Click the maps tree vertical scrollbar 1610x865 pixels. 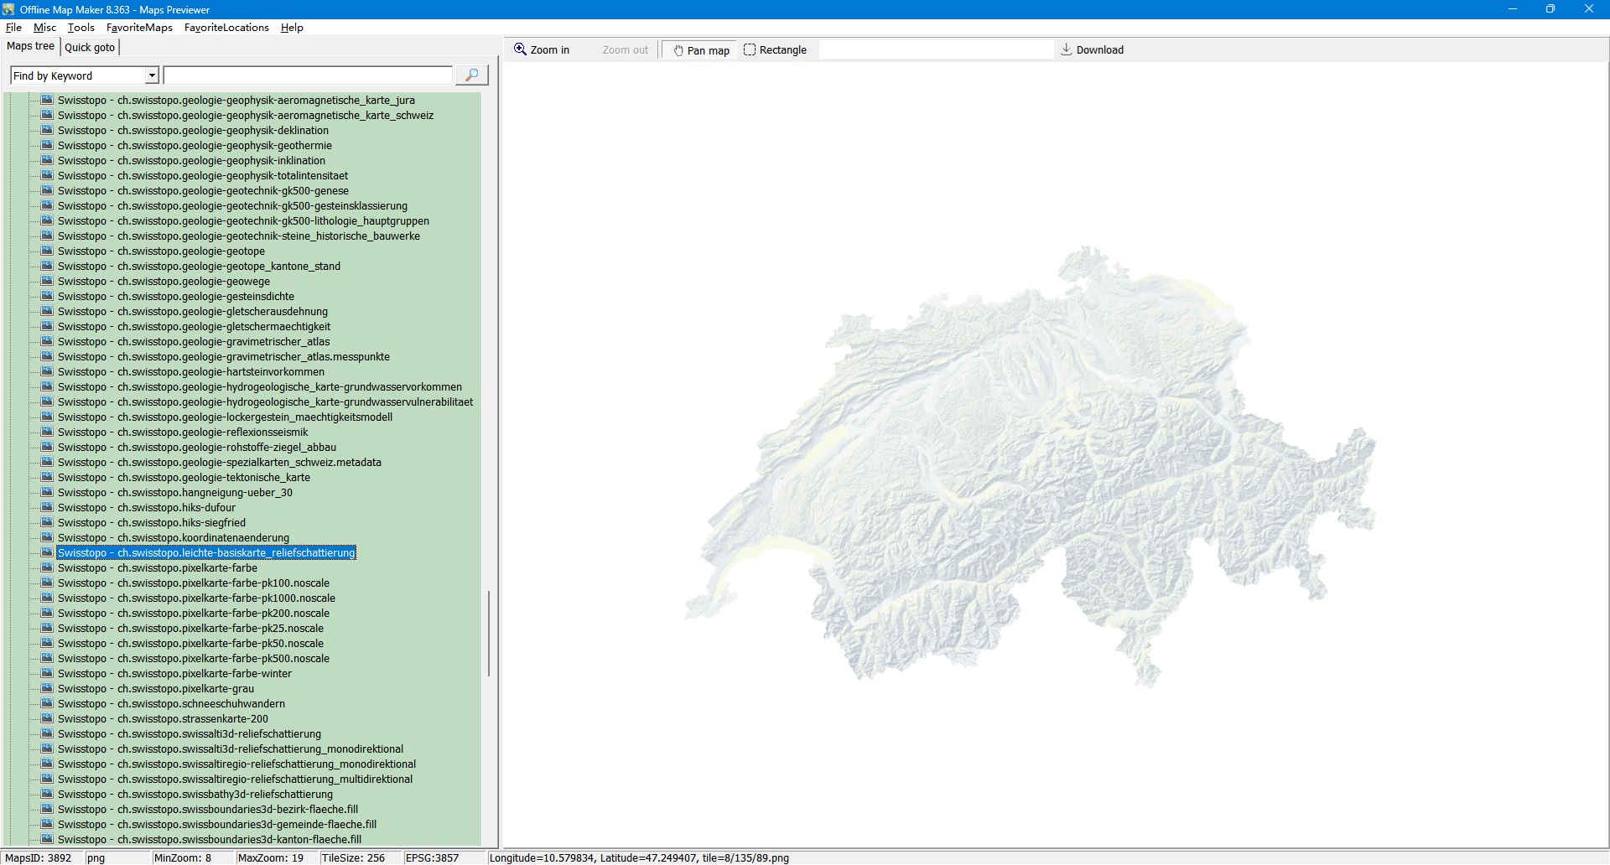(489, 633)
